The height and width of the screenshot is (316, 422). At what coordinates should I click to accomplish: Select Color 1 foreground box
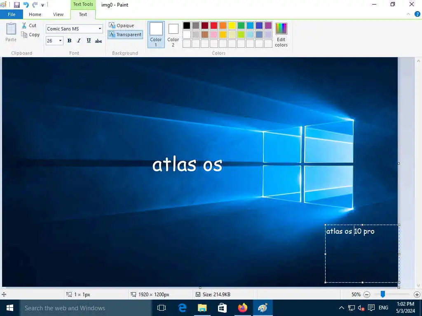point(156,35)
